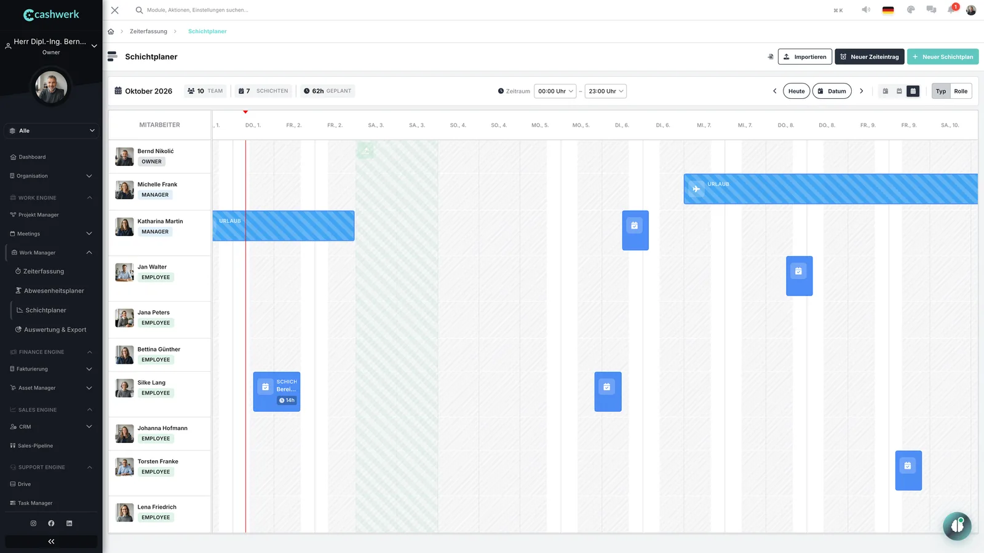Open Torsten Franke's shift block on Fr. 9
Screen dimensions: 984x553
908,471
